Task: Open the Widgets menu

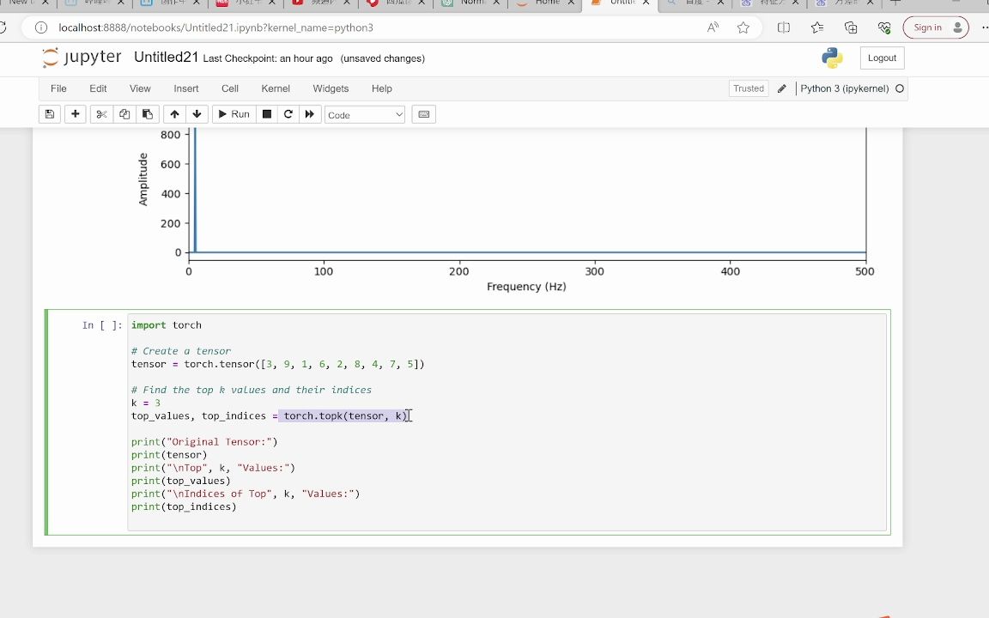Action: click(331, 89)
